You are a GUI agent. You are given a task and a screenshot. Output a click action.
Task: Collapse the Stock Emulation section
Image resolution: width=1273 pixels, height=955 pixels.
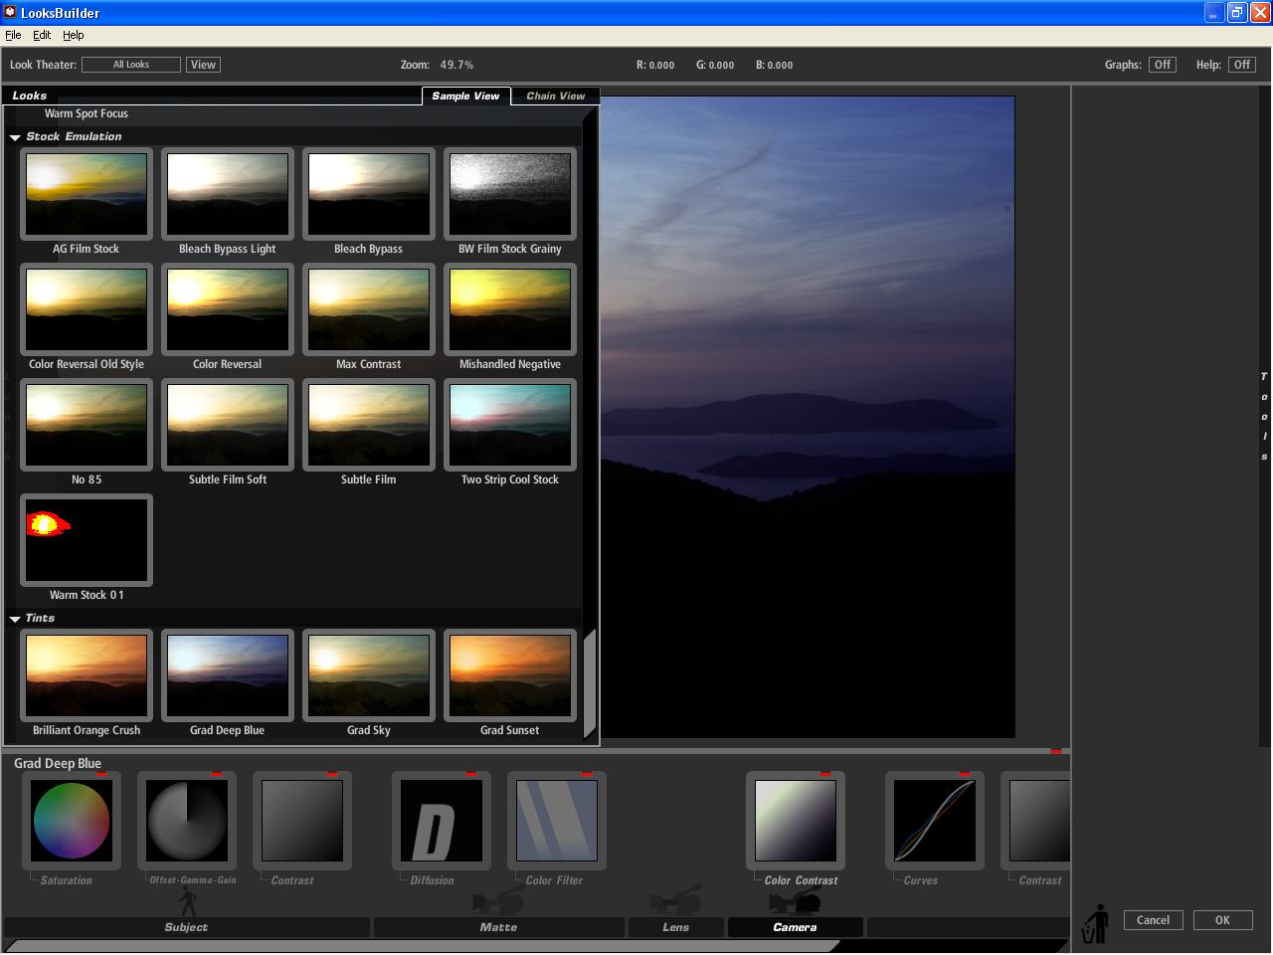pos(14,136)
